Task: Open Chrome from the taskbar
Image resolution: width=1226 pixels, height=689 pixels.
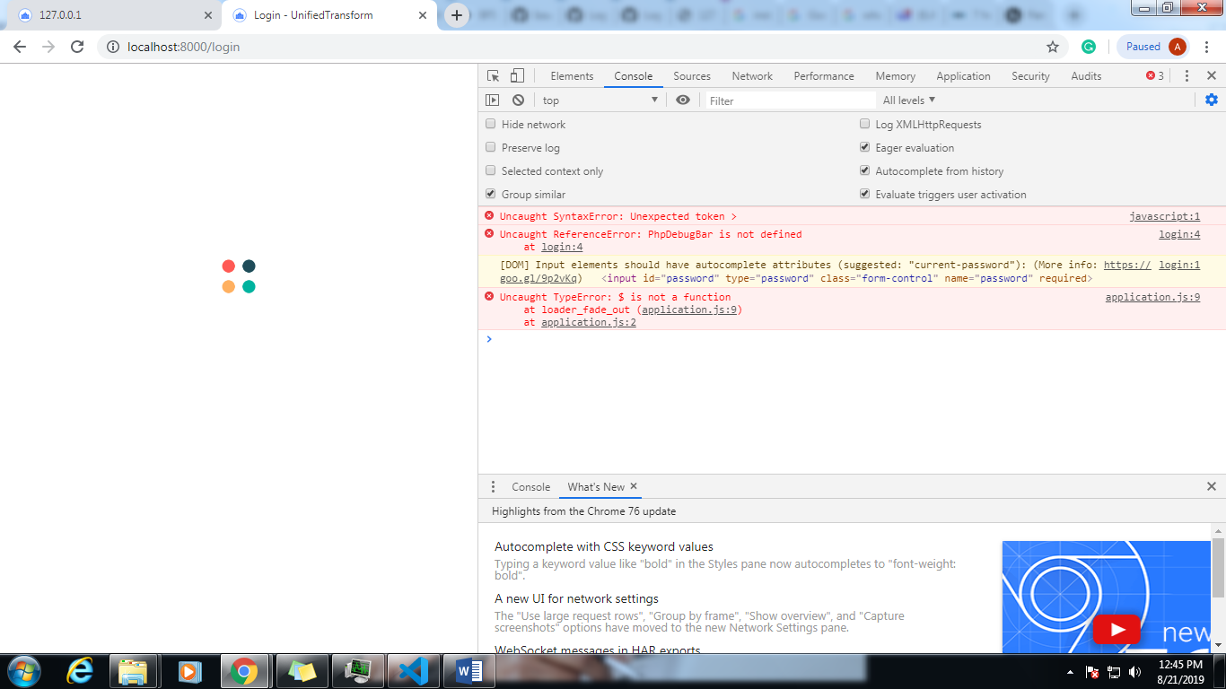Action: (245, 670)
